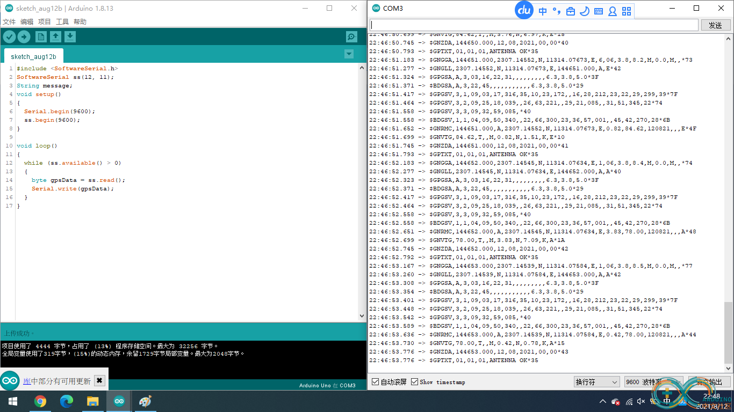Screen dimensions: 734x412
Task: Open the 帮助 menu
Action: (x=80, y=21)
